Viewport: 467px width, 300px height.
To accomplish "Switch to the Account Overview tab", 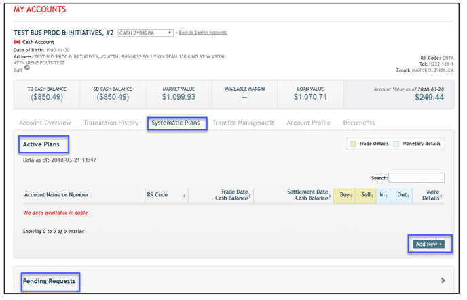I will tap(45, 123).
